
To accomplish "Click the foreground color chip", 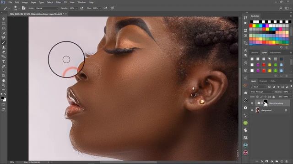I will pos(2,98).
